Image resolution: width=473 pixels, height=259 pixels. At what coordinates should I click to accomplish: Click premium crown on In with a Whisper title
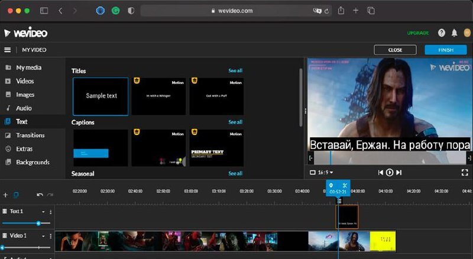pyautogui.click(x=137, y=80)
